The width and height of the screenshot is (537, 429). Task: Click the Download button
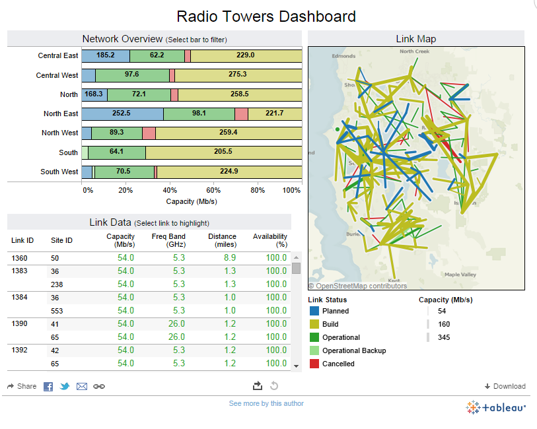[505, 386]
